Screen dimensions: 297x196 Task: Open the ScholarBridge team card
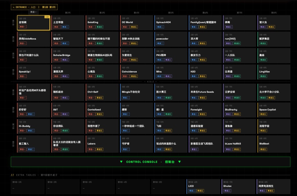[68, 56]
